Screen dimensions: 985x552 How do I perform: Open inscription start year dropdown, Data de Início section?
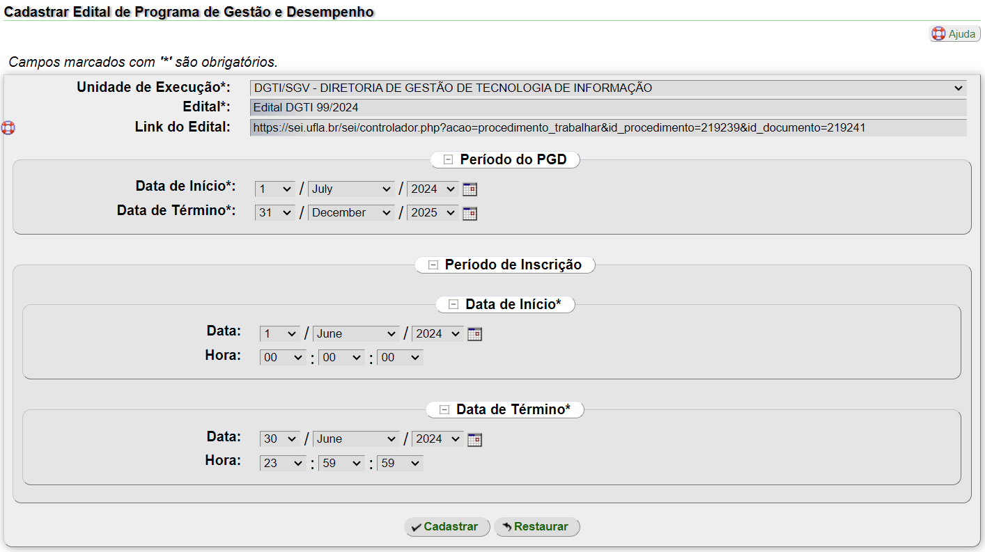coord(437,333)
